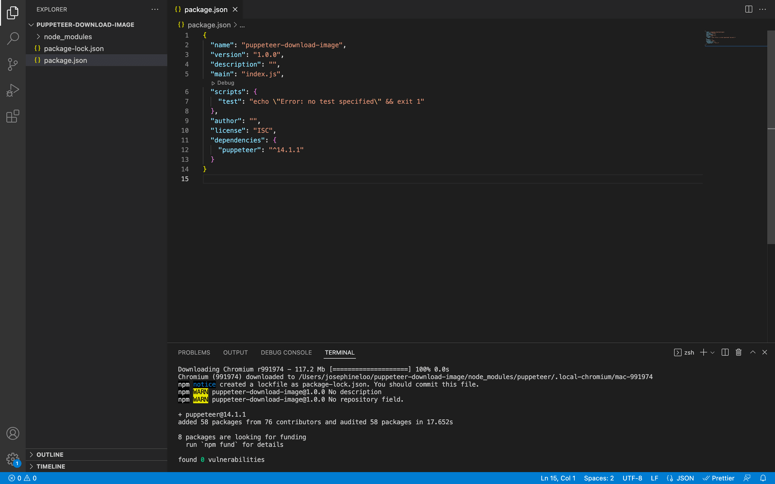The image size is (775, 484).
Task: Place cursor on empty line 15
Action: pos(452,179)
